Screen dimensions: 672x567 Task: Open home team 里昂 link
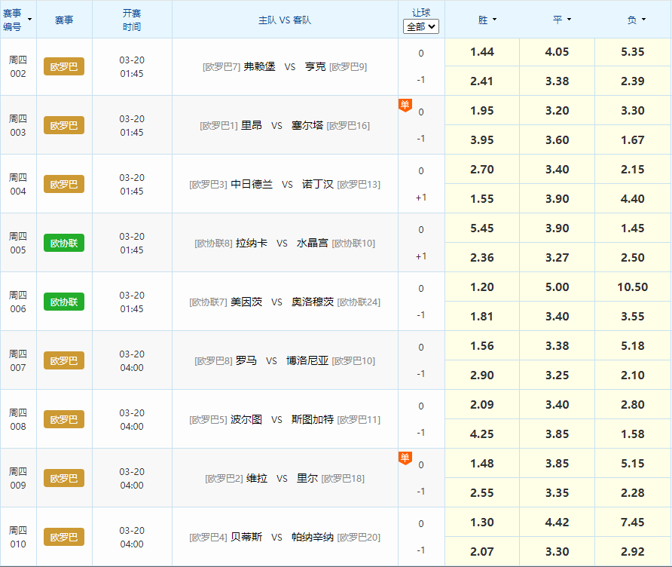[252, 125]
